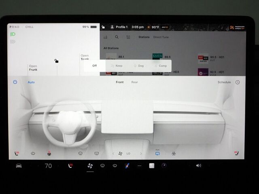Open the climate Schedule

pyautogui.click(x=224, y=82)
